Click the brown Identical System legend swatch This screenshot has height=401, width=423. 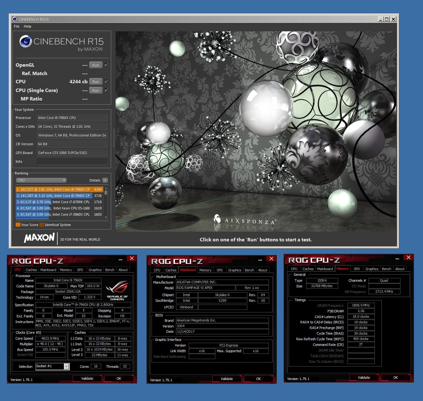coord(42,224)
